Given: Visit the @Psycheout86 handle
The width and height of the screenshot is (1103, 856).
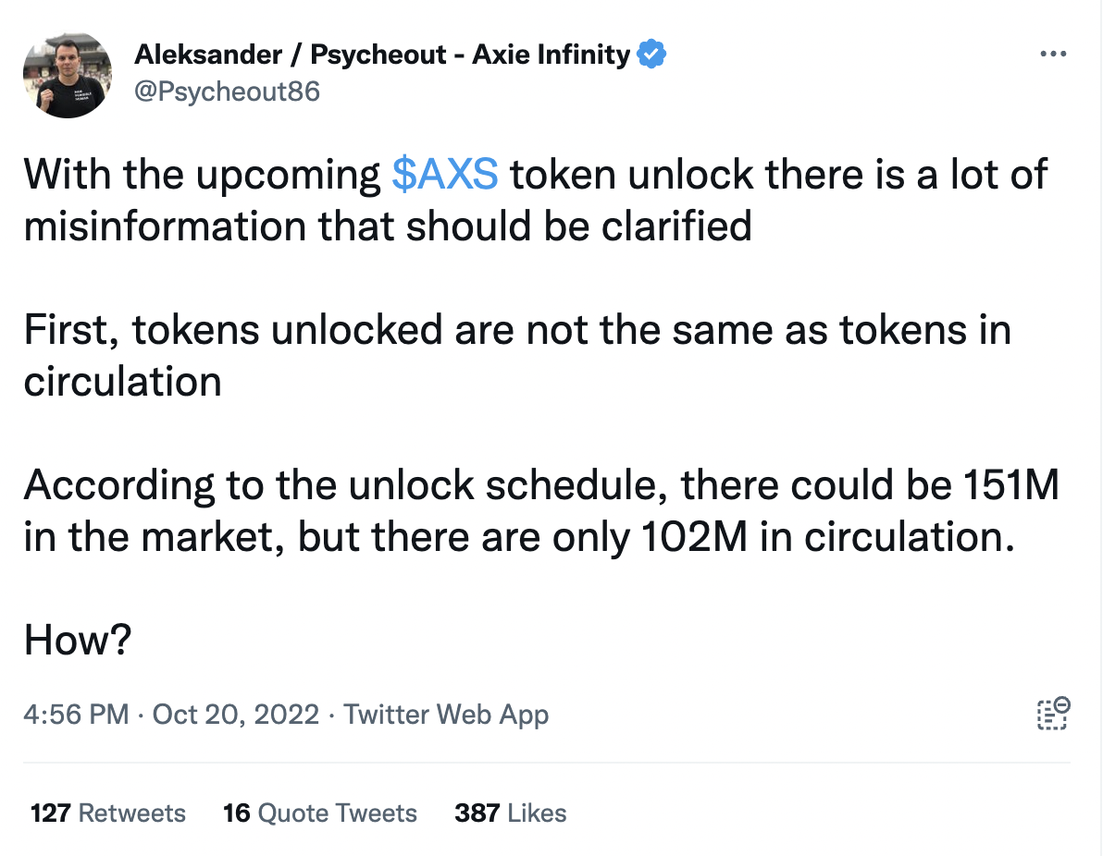Looking at the screenshot, I should click(x=227, y=92).
